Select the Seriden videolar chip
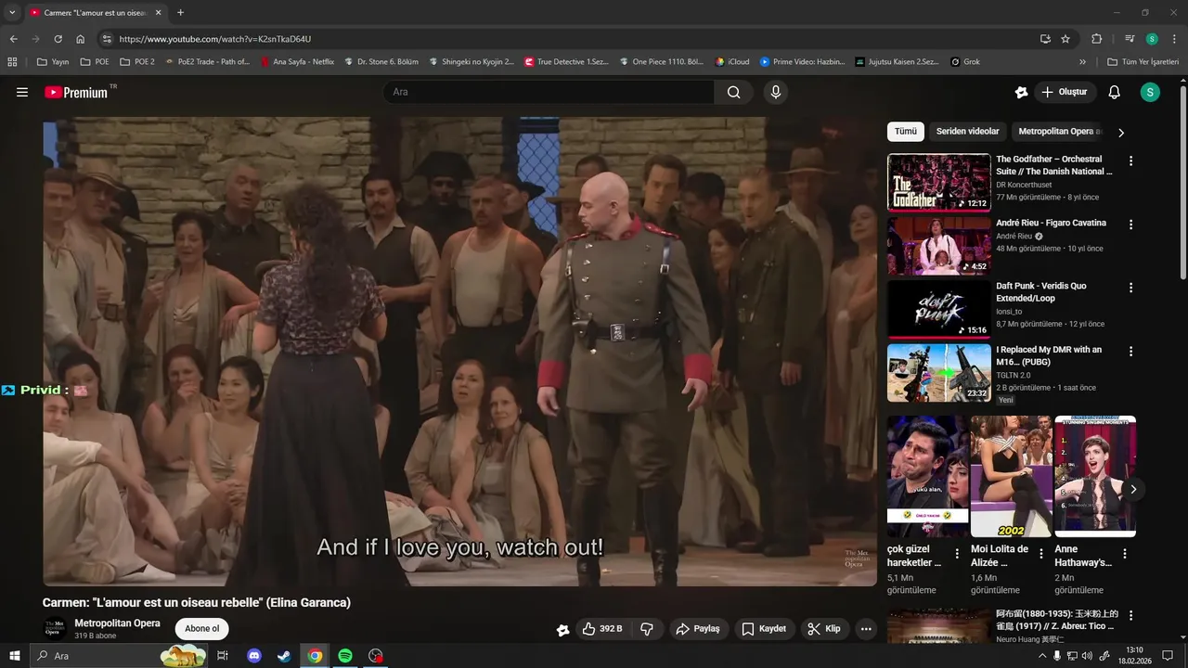This screenshot has width=1188, height=668. (967, 132)
